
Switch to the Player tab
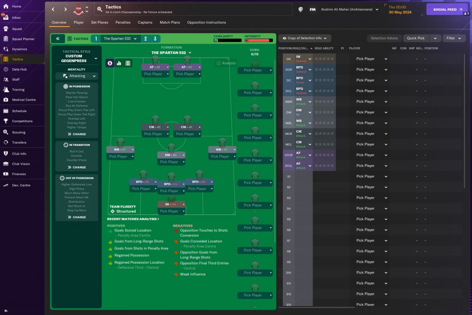79,23
